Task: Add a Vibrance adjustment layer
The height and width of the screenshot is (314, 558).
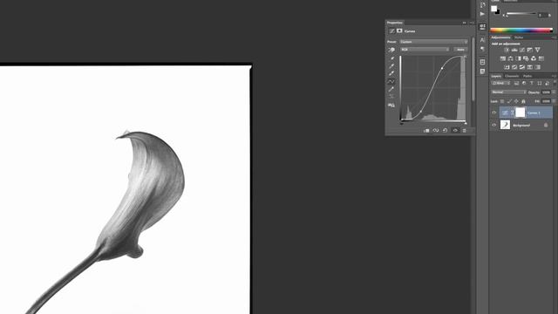Action: 538,51
